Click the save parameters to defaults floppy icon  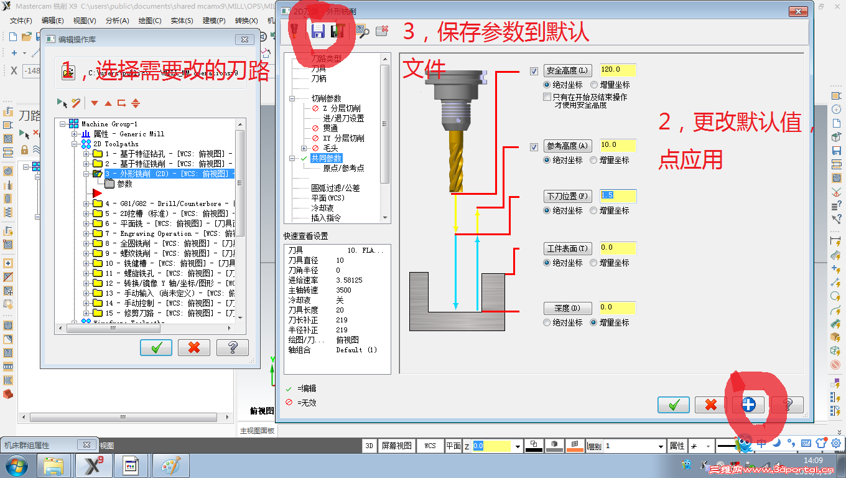pyautogui.click(x=318, y=32)
